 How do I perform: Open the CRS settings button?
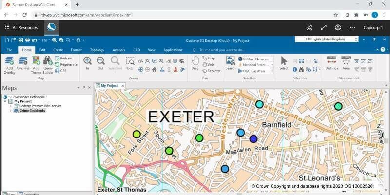pyautogui.click(x=60, y=71)
